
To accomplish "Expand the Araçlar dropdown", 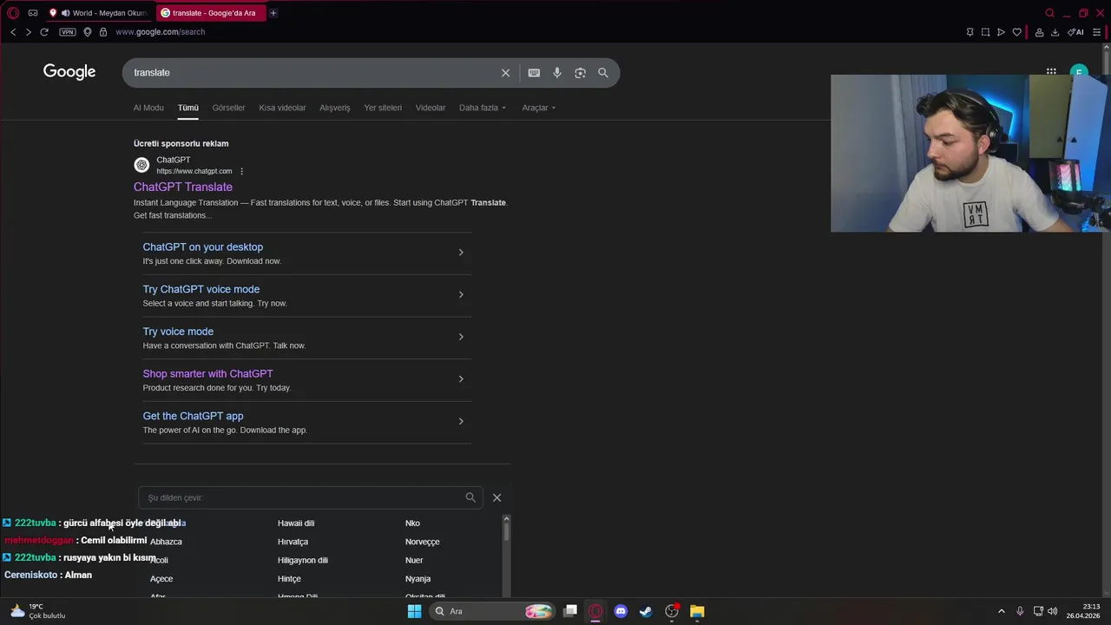I will pyautogui.click(x=539, y=108).
